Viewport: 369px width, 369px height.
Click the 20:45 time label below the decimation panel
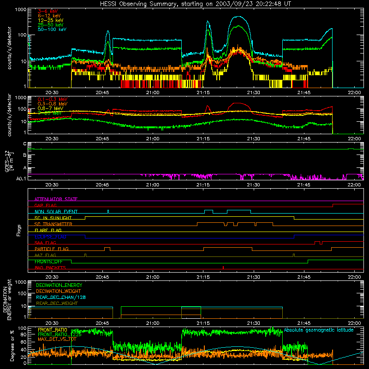[x=102, y=323]
